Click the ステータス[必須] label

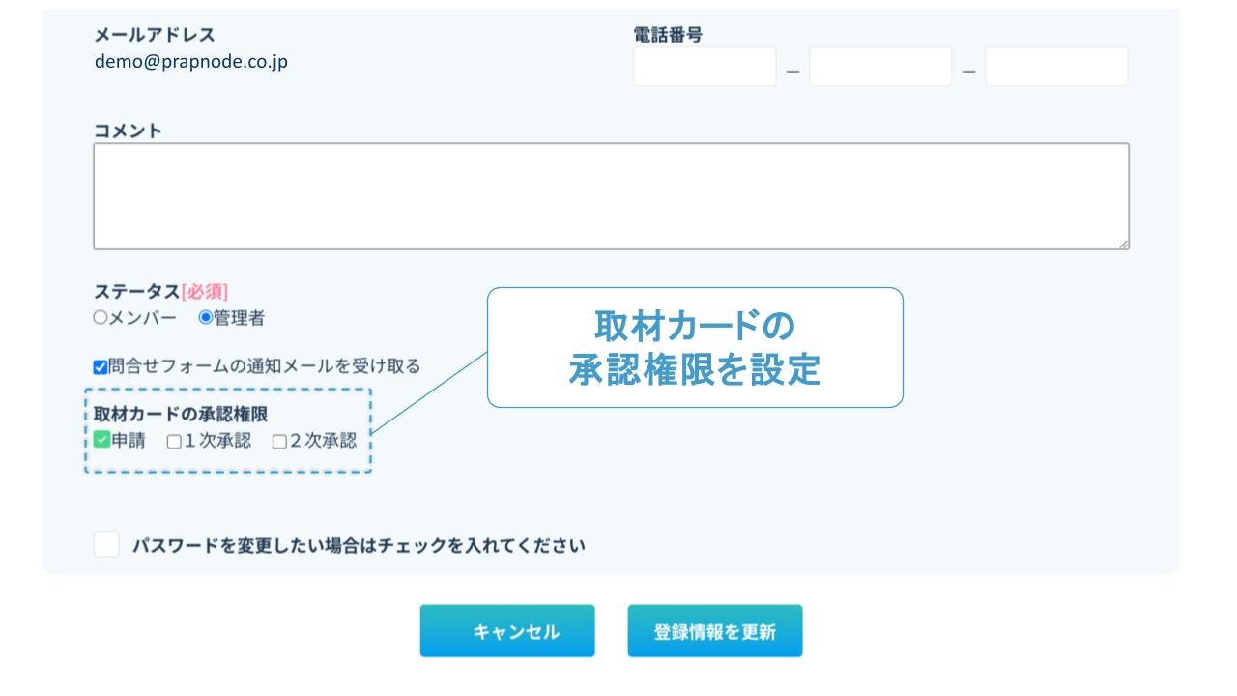[160, 292]
